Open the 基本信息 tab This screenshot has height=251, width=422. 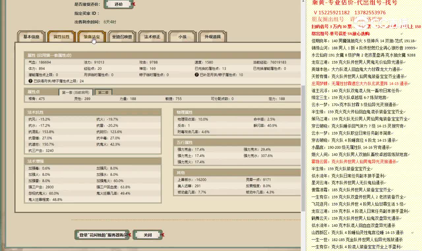point(31,37)
